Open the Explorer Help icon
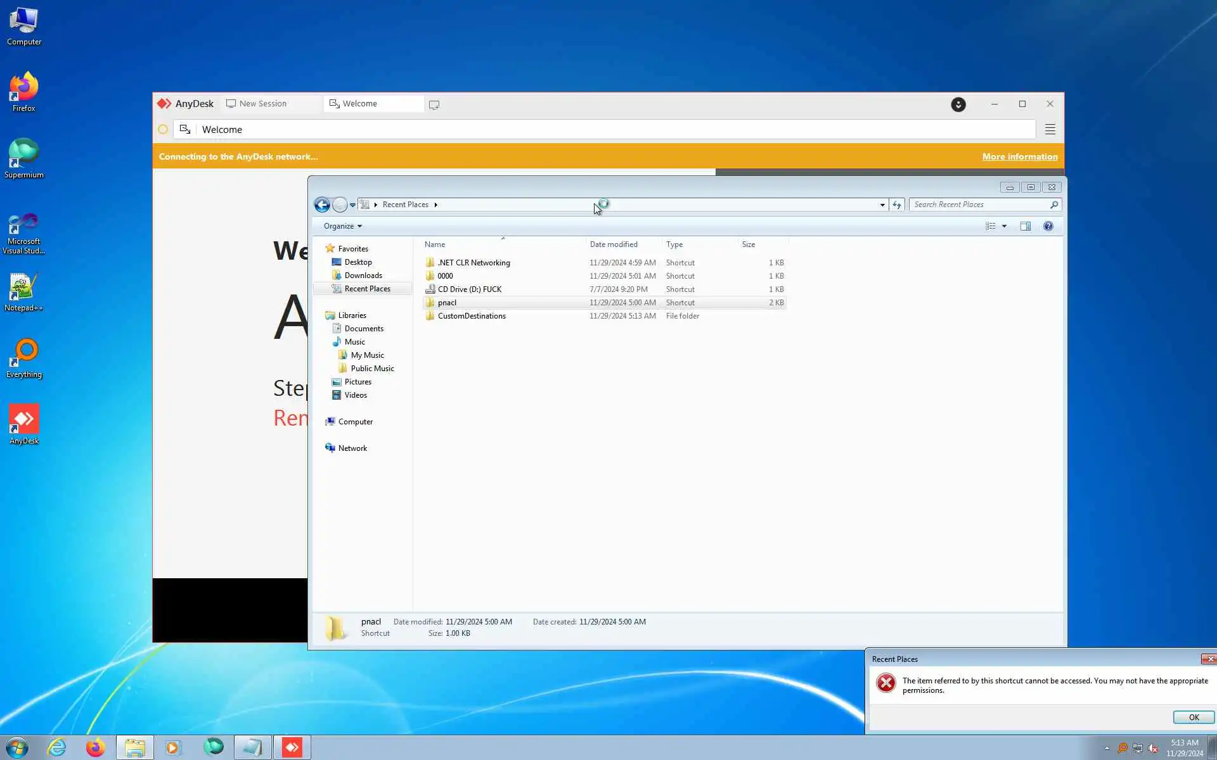 click(x=1048, y=226)
